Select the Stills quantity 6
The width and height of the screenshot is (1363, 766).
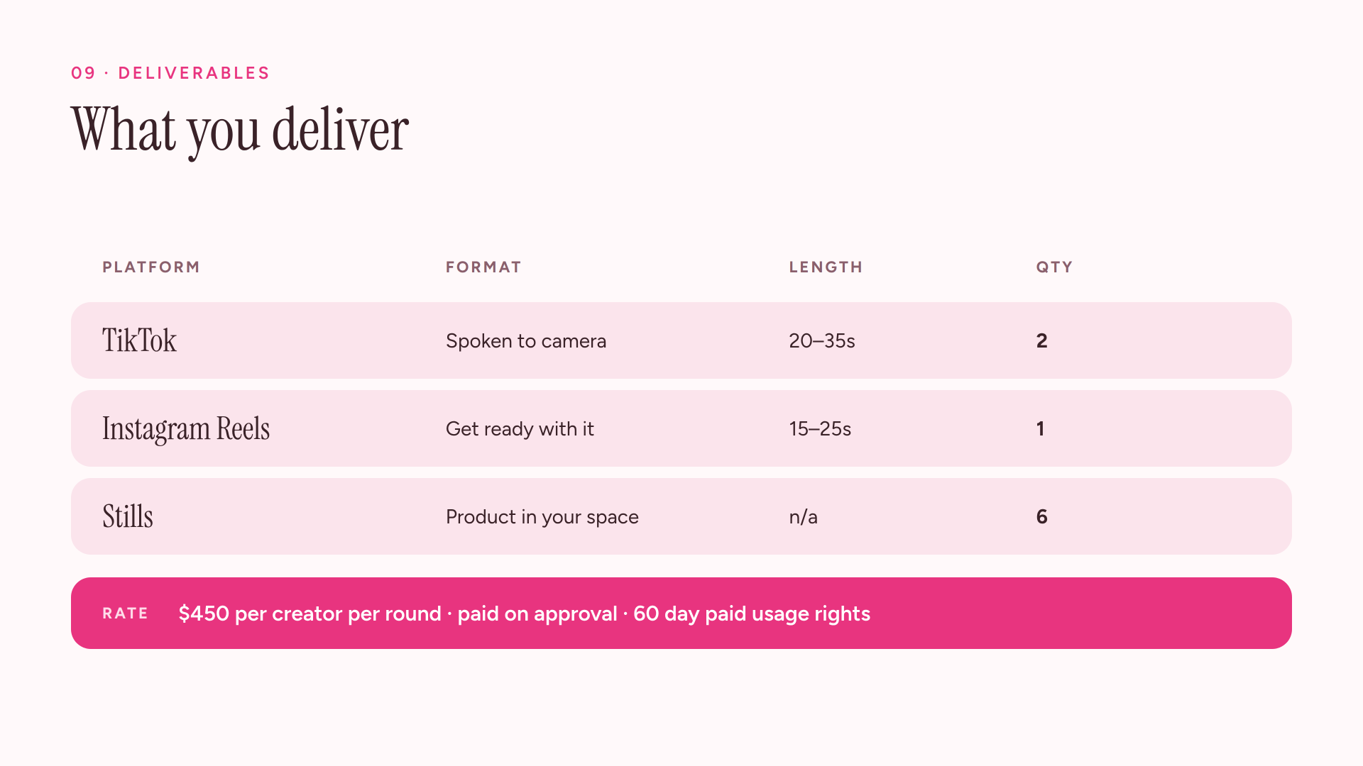pos(1041,517)
